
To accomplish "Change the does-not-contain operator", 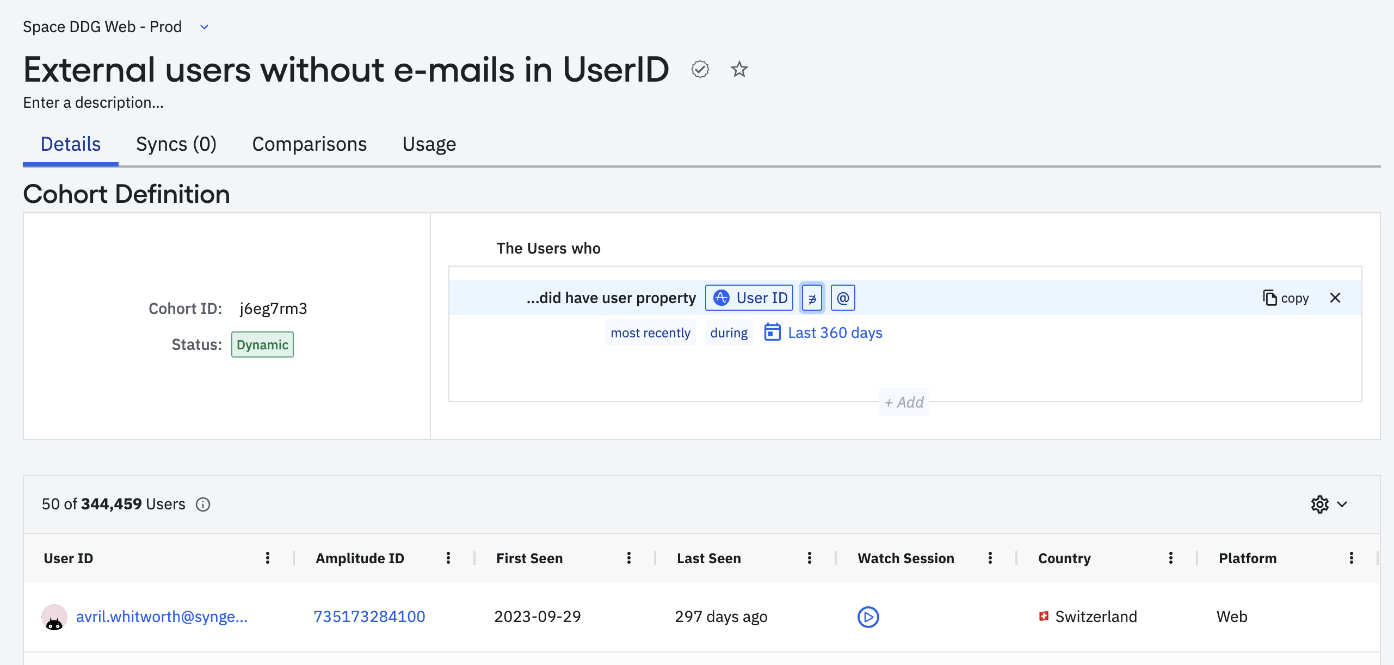I will 812,298.
